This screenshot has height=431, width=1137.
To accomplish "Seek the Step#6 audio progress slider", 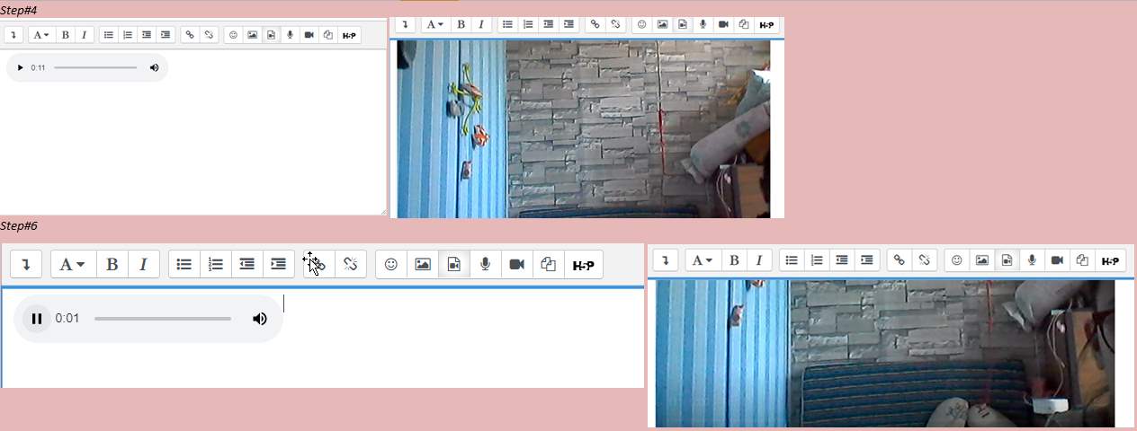I will [163, 319].
